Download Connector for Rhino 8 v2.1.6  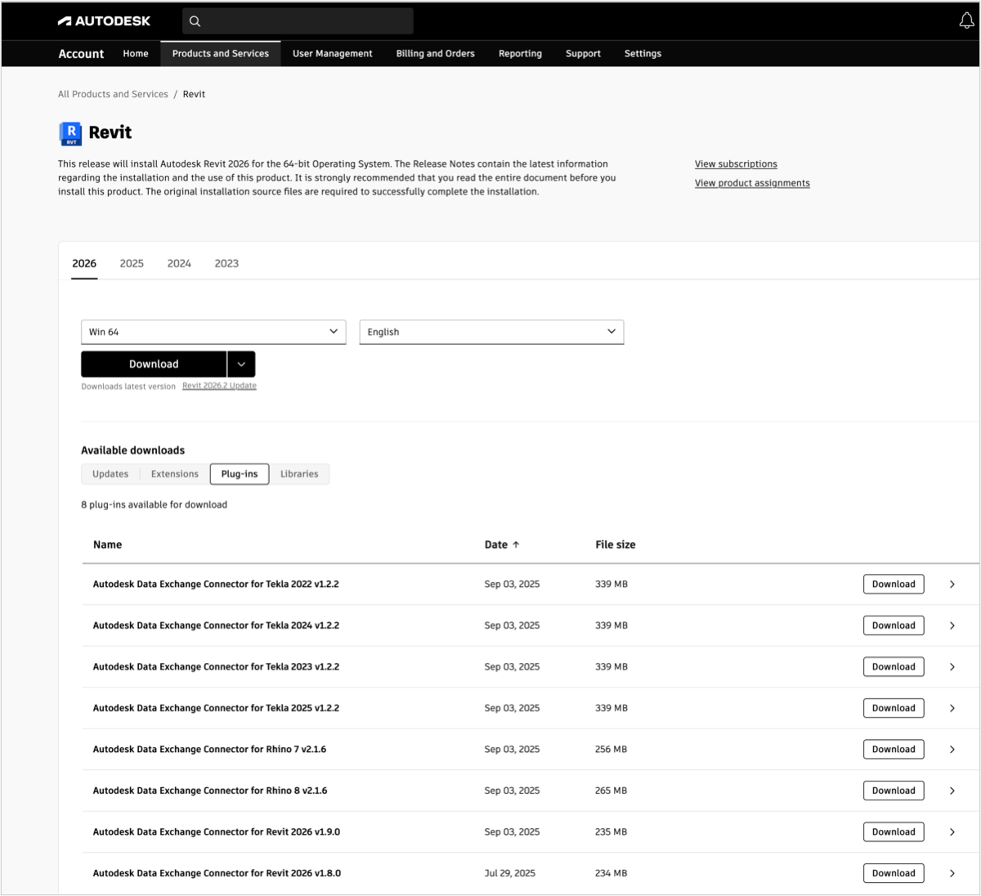894,791
